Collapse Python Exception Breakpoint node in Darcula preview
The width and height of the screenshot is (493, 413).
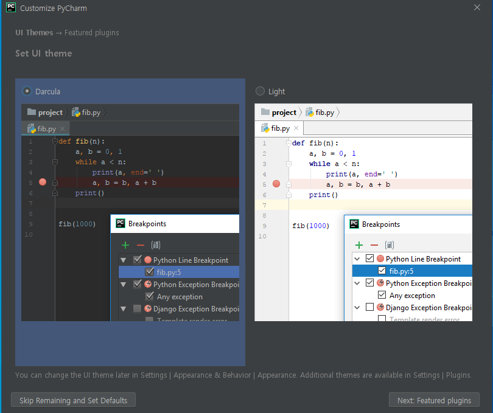(124, 285)
